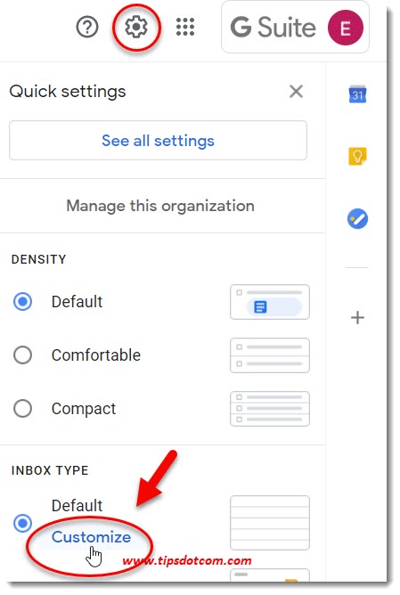Choose Compact density radio button
Image resolution: width=400 pixels, height=595 pixels.
tap(23, 409)
